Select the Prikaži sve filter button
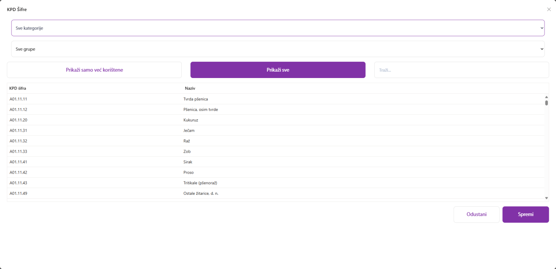 point(278,70)
